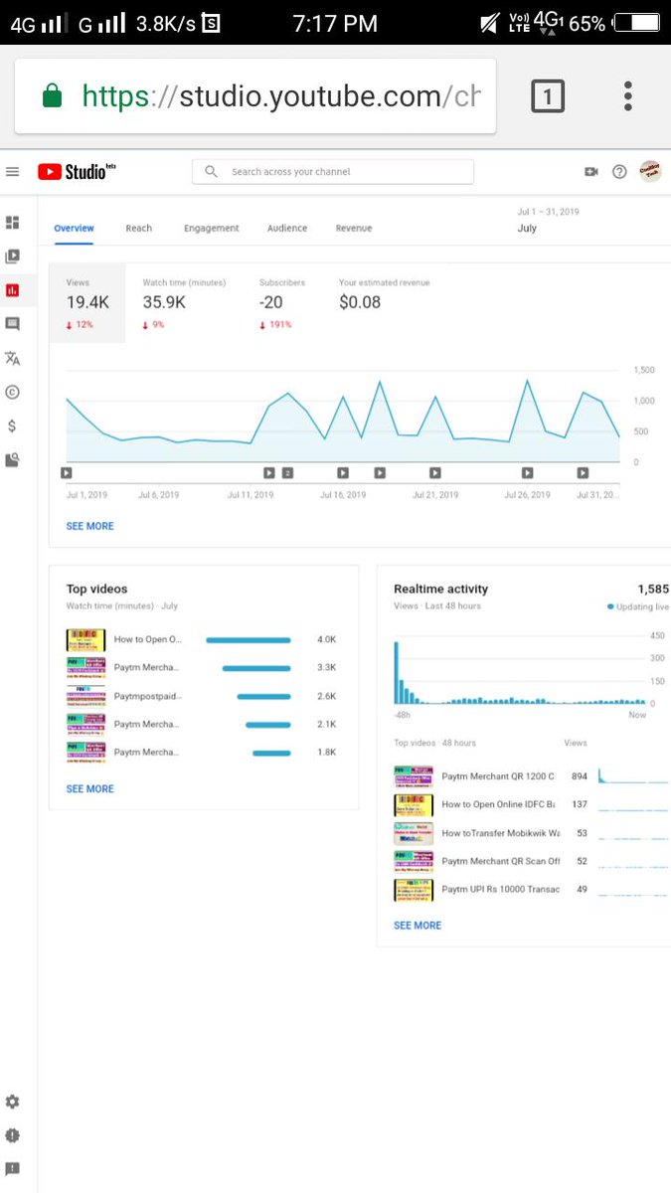Select the Subscribers -20 metric card
This screenshot has height=1193, width=671.
tap(282, 303)
